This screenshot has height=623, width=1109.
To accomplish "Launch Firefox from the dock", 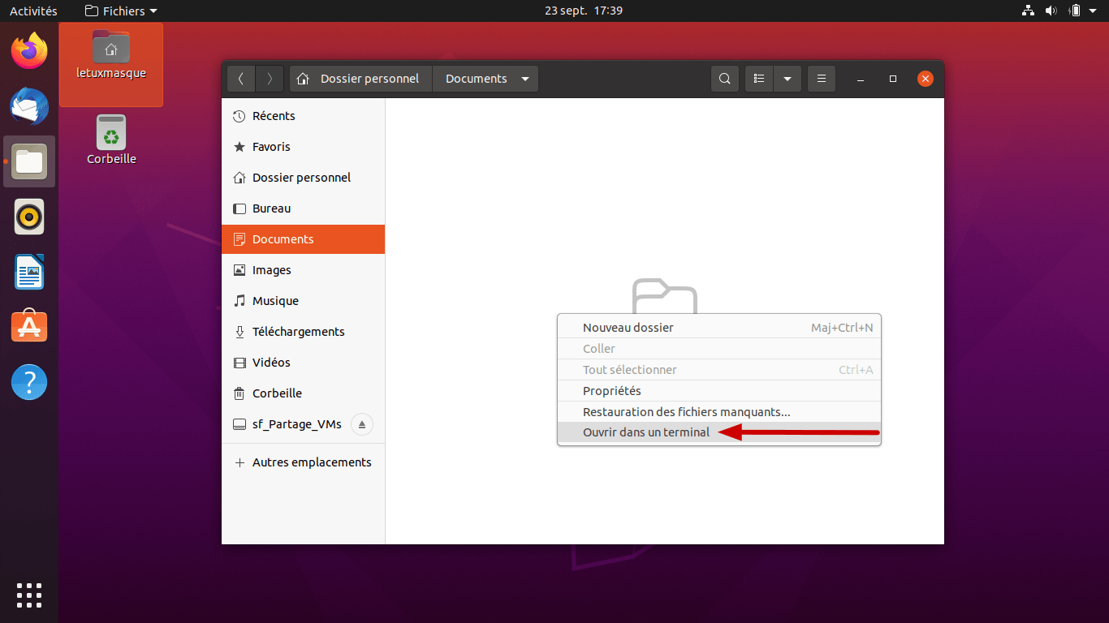I will 29,51.
